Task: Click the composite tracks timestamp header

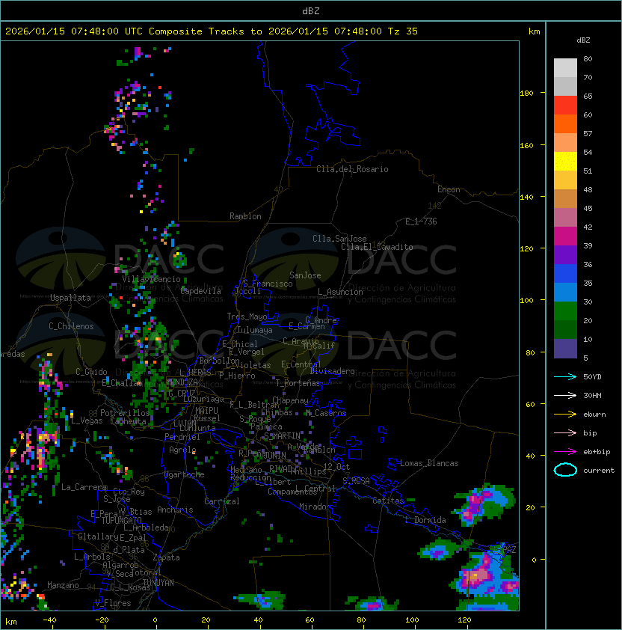Action: tap(212, 31)
